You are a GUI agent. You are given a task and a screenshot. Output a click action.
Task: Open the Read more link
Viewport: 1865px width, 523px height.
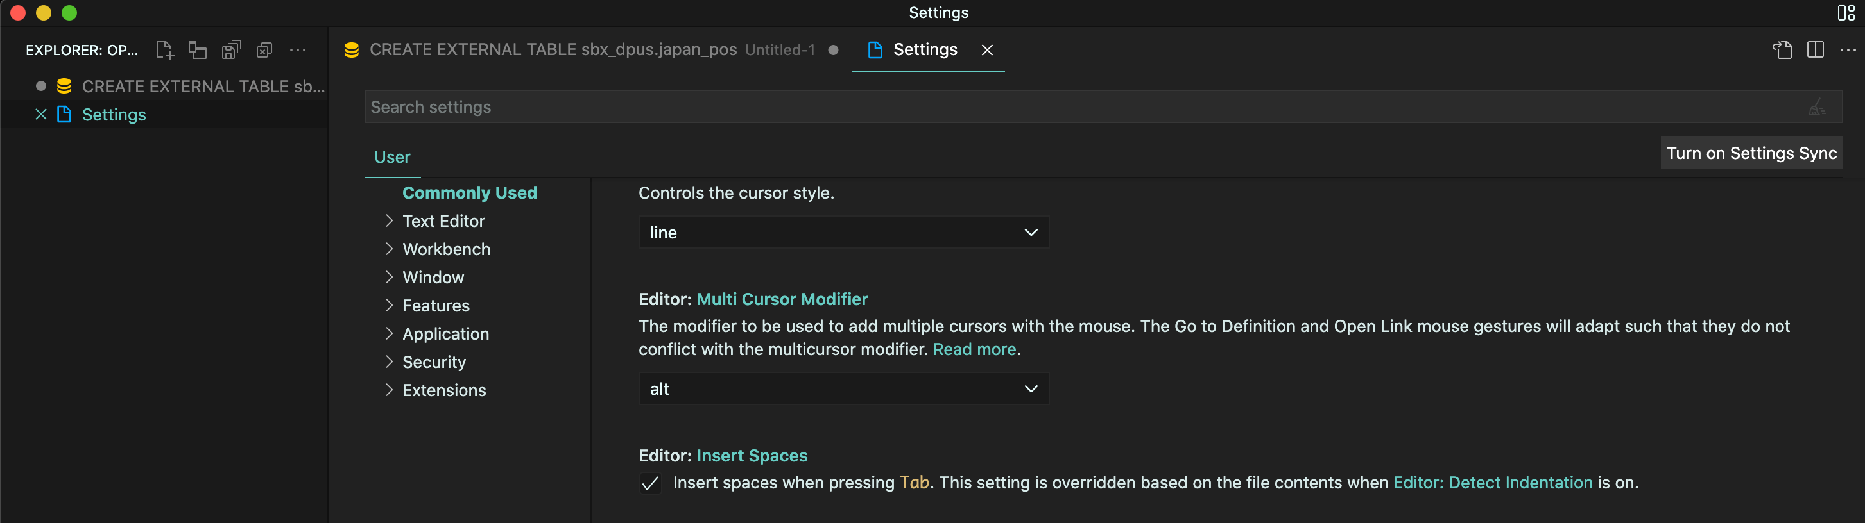click(x=974, y=349)
